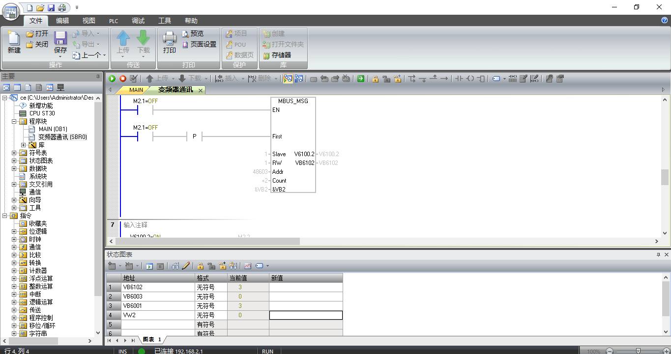The width and height of the screenshot is (671, 354).
Task: Collapse the 程序块 tree node
Action: click(x=14, y=121)
